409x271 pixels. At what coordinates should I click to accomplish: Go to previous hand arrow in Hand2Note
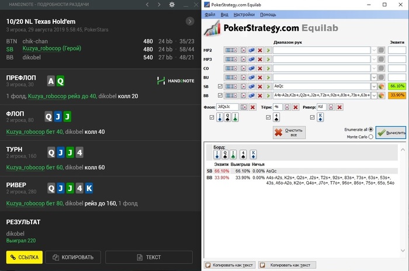[147, 5]
